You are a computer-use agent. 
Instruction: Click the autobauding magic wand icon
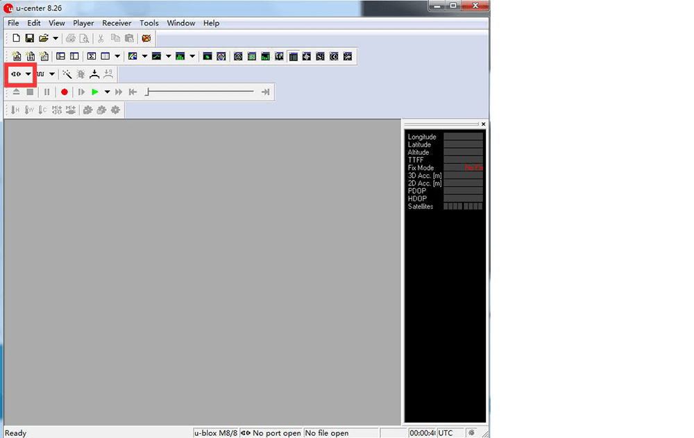click(67, 74)
